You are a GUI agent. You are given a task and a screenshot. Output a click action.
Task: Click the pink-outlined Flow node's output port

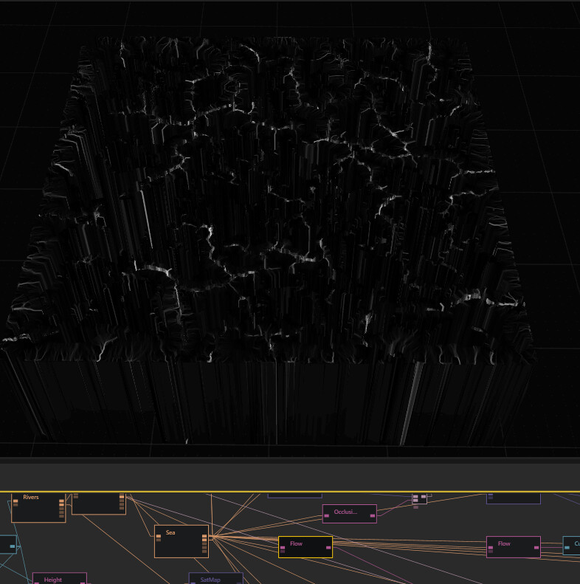[x=536, y=548]
